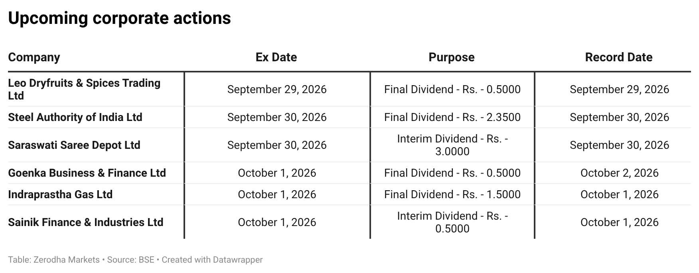Click Final Dividend Rs. 2.3500 cell
The image size is (699, 273).
(x=452, y=117)
